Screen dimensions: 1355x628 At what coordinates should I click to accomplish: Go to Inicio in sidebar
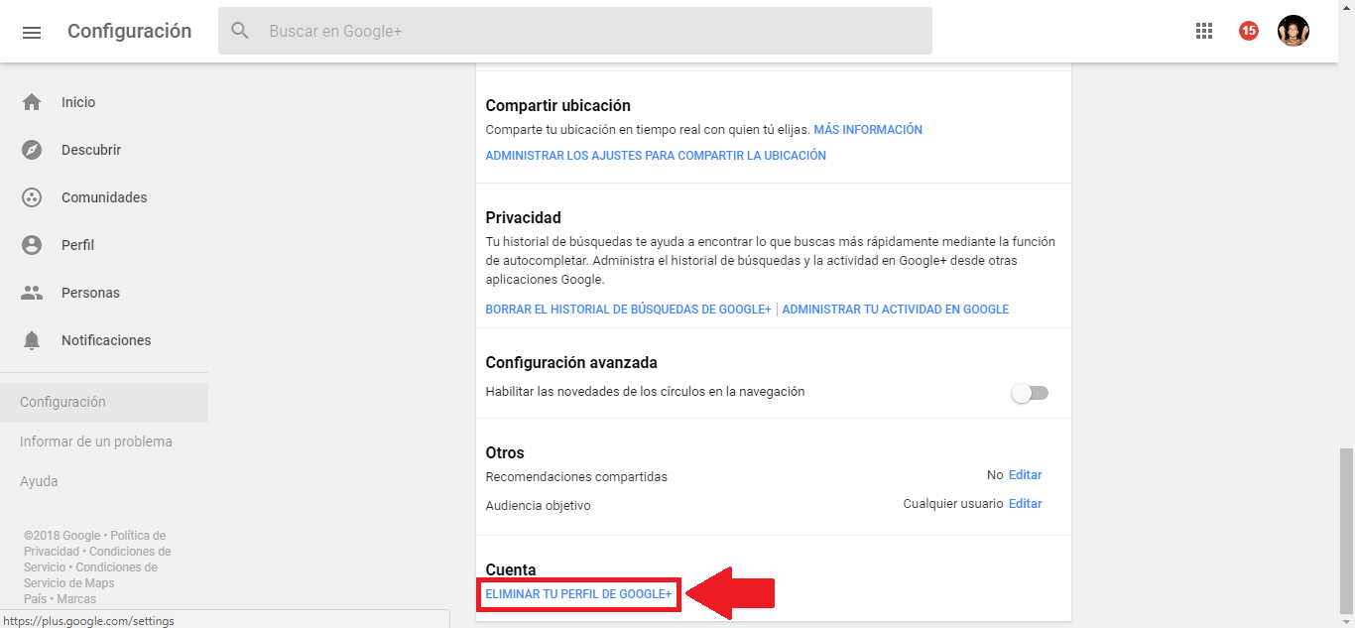(x=78, y=102)
